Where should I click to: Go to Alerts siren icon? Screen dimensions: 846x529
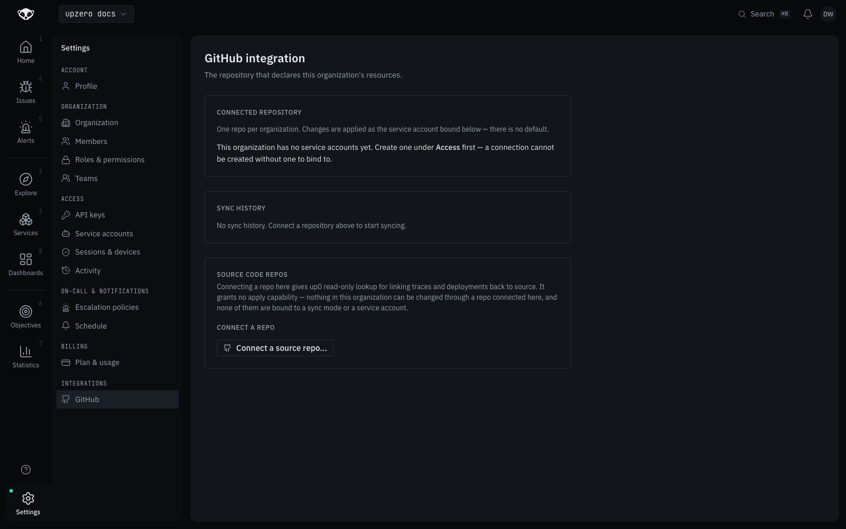point(26,127)
